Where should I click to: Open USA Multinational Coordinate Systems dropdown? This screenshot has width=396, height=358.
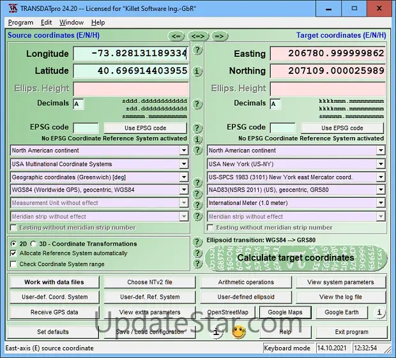click(x=184, y=164)
